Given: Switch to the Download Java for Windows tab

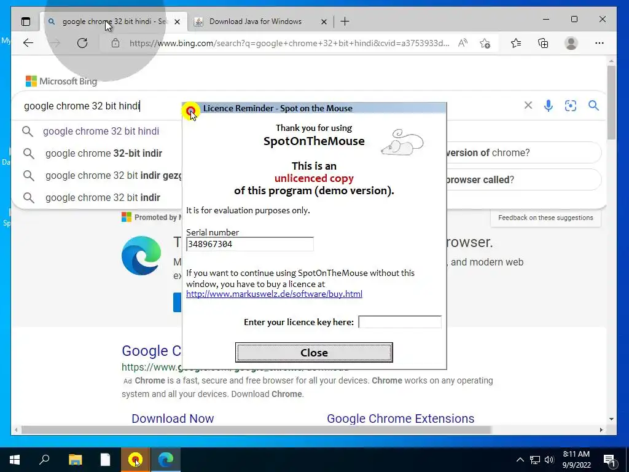Looking at the screenshot, I should (x=260, y=22).
